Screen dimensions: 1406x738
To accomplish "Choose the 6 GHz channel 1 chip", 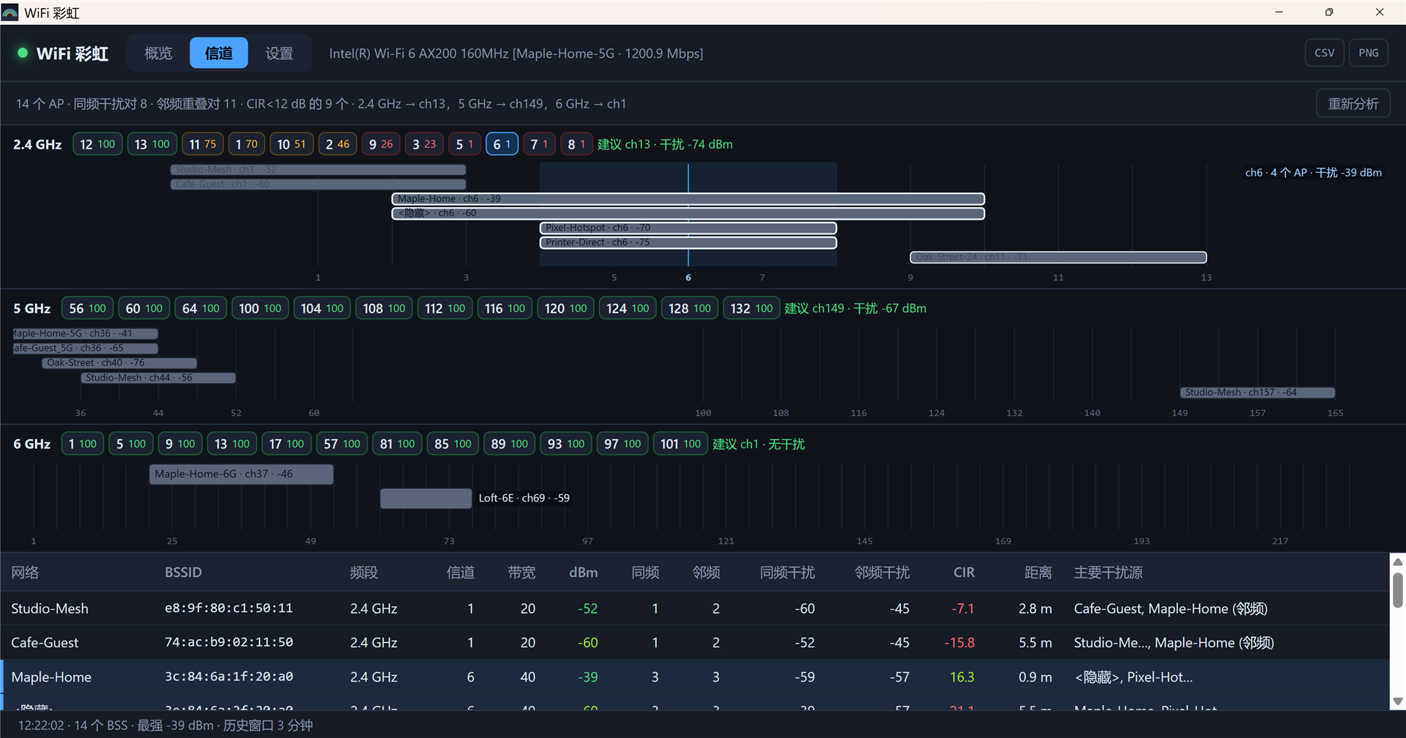I will (82, 444).
